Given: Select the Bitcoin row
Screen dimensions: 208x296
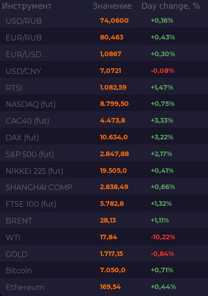Looking at the screenshot, I should [x=104, y=270].
